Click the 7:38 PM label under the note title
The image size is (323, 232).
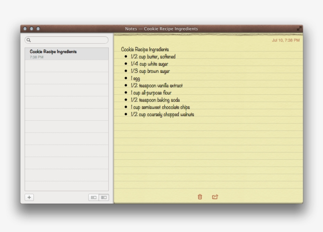coord(35,56)
